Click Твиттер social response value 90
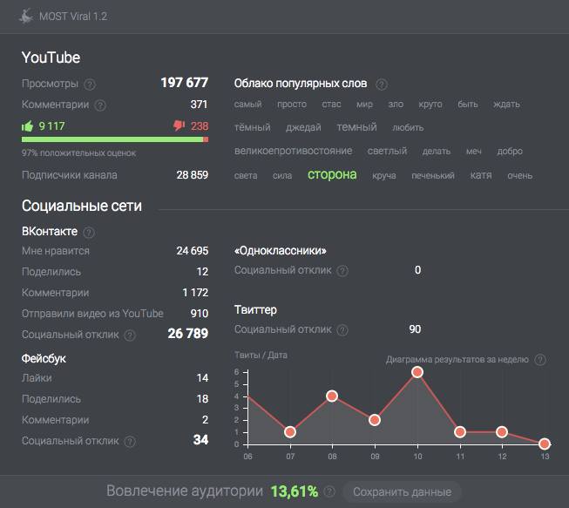Viewport: 569px width, 508px height. click(415, 329)
